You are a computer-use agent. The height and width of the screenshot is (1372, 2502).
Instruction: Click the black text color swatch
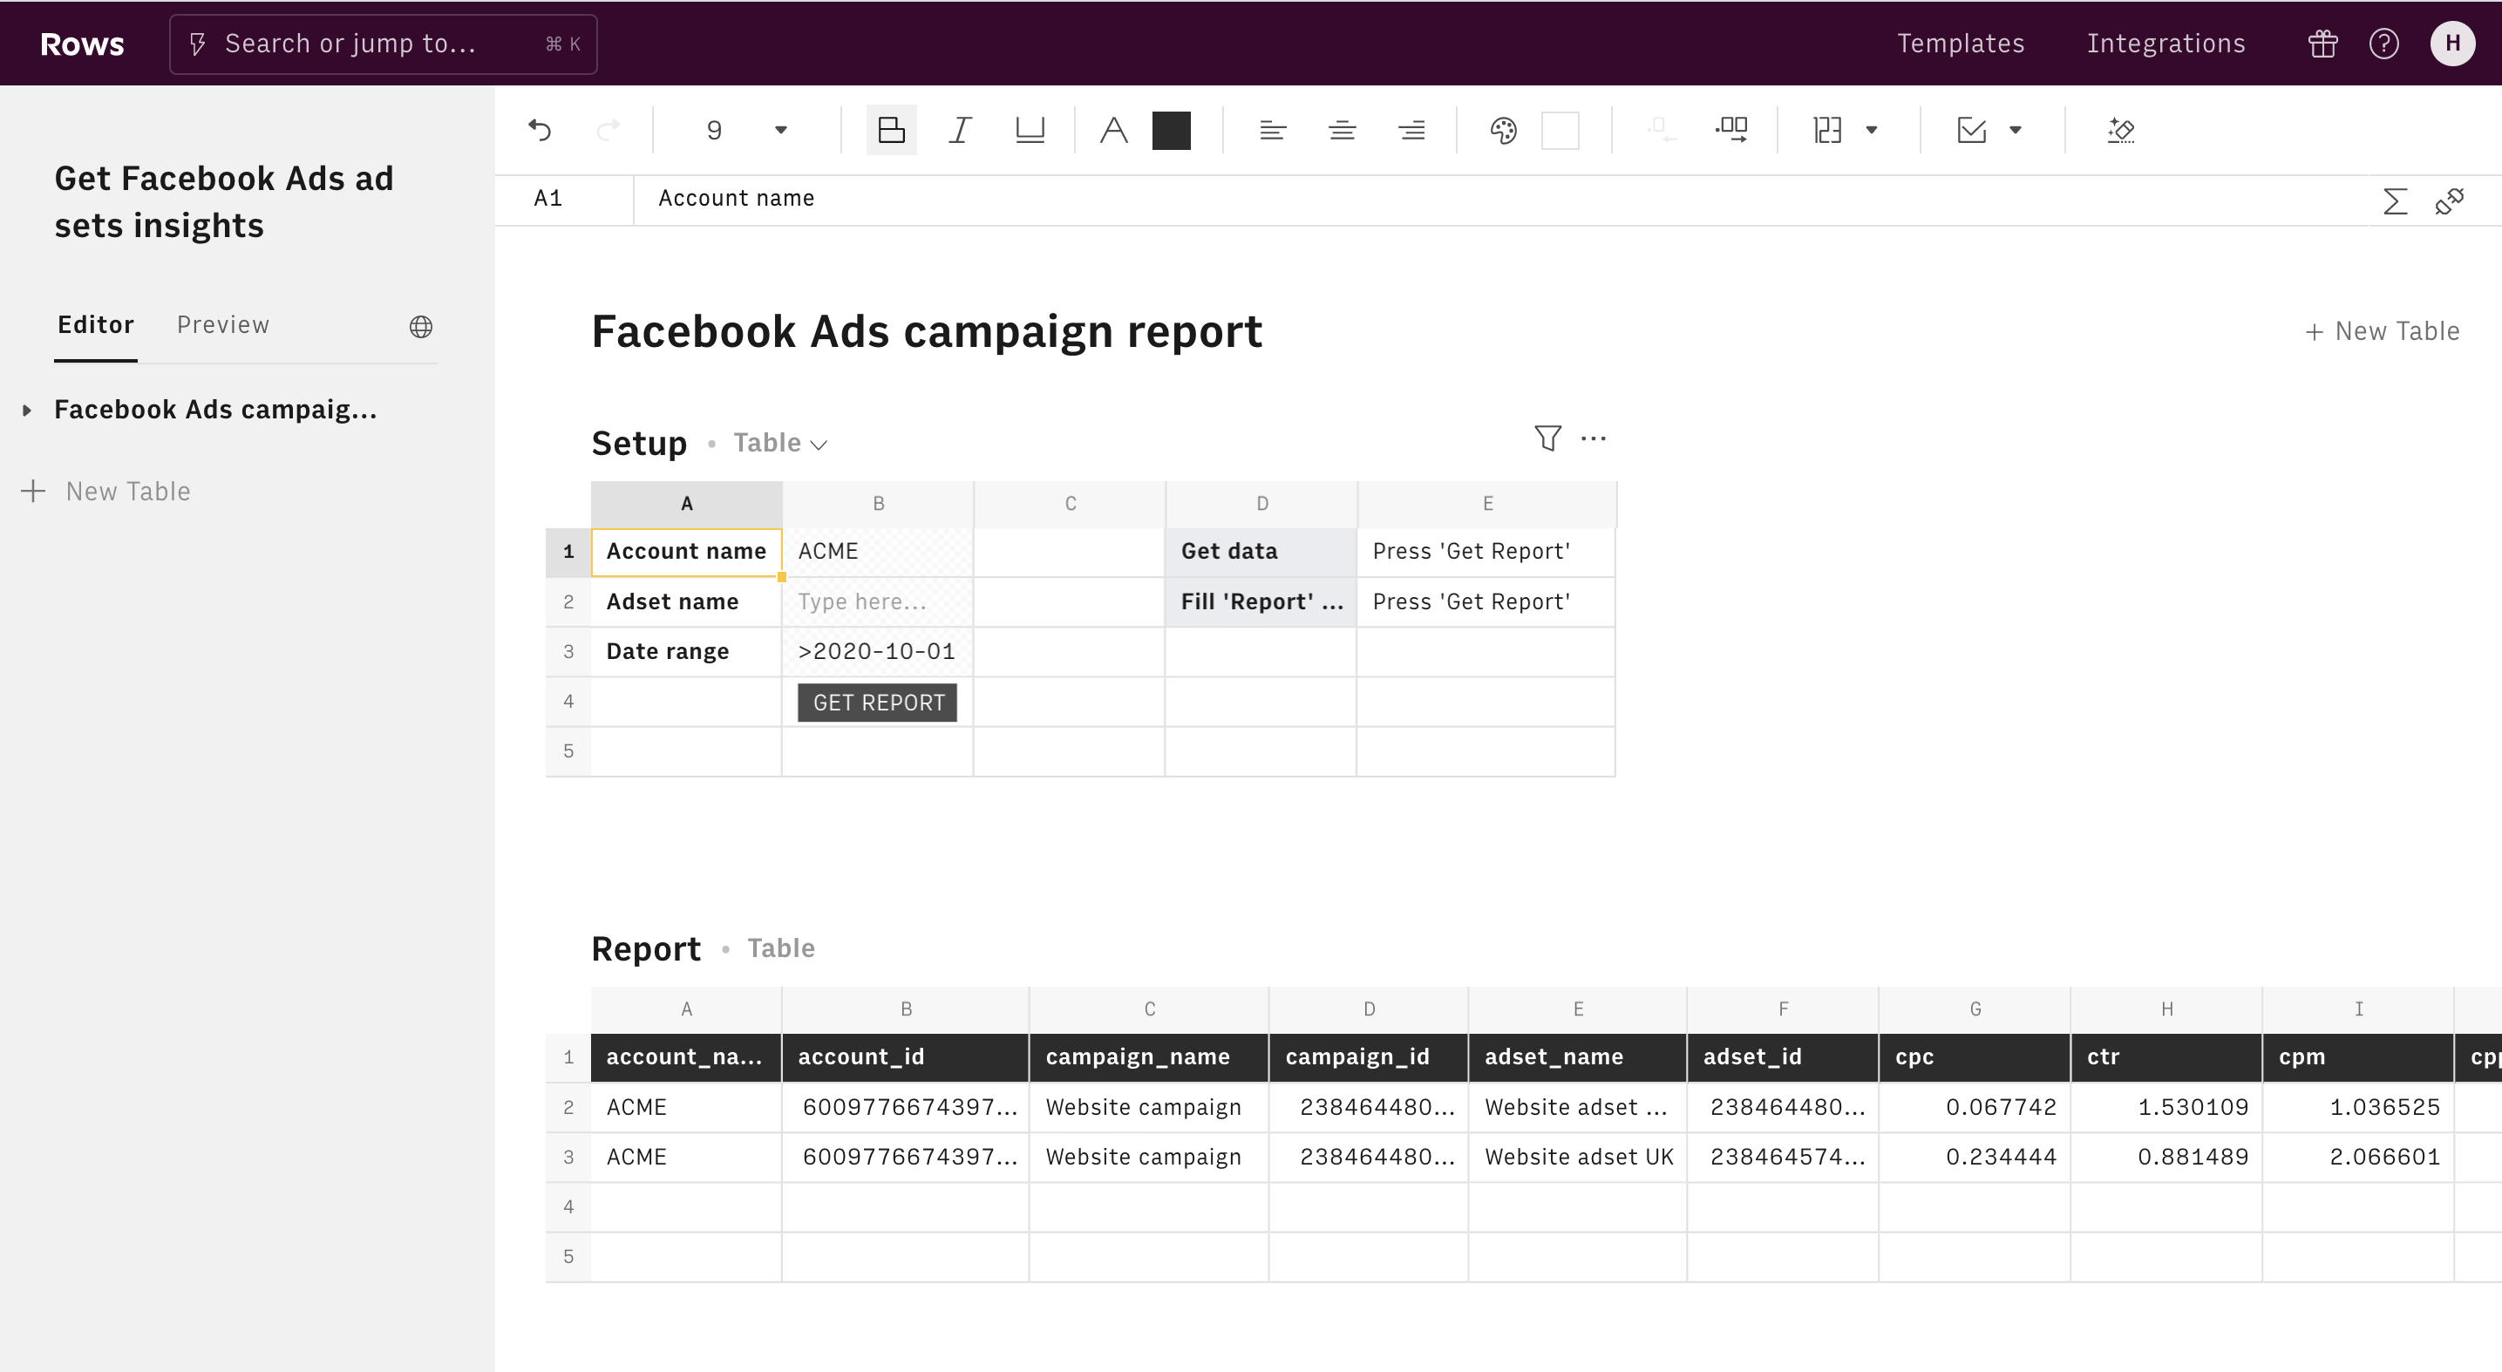(1171, 130)
